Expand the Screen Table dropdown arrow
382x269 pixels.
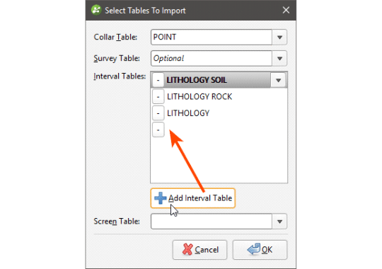point(279,222)
